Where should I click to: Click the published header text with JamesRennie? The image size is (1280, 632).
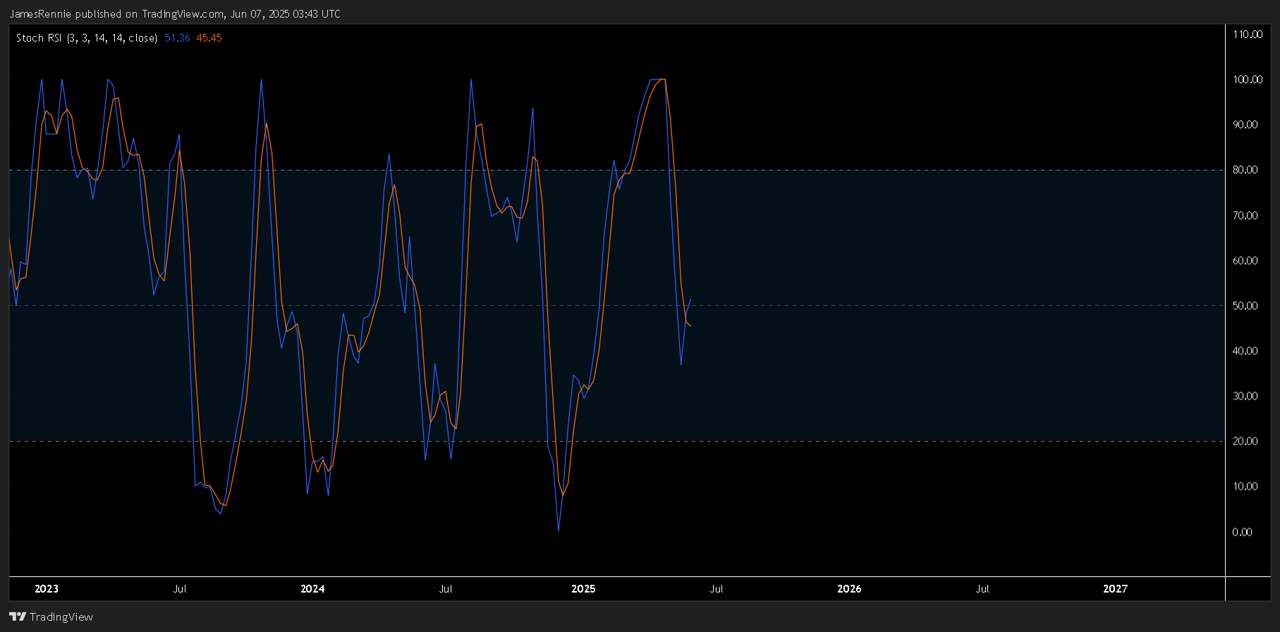point(175,14)
